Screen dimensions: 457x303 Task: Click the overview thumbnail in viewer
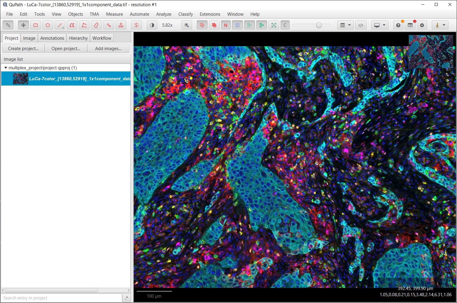tap(431, 52)
